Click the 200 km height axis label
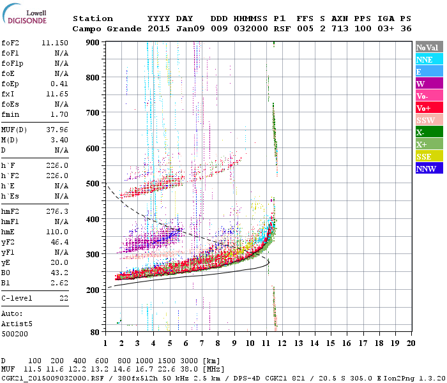The width and height of the screenshot is (447, 383). coord(93,290)
